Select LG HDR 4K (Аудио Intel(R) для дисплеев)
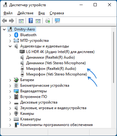 60,52
